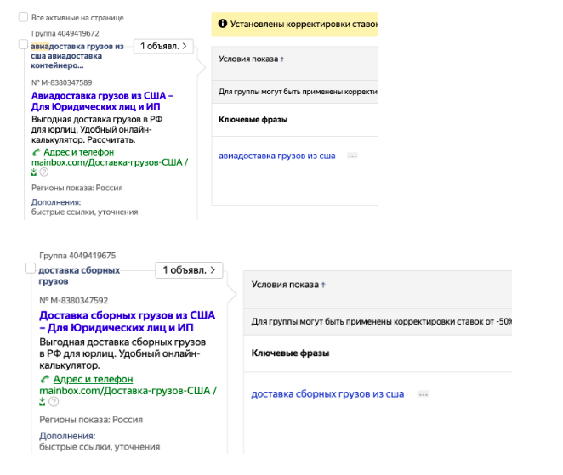Viewport: 563px width, 475px height.
Task: Click keyword phrase 'авиадоставка грузов из сша'
Action: click(x=277, y=156)
